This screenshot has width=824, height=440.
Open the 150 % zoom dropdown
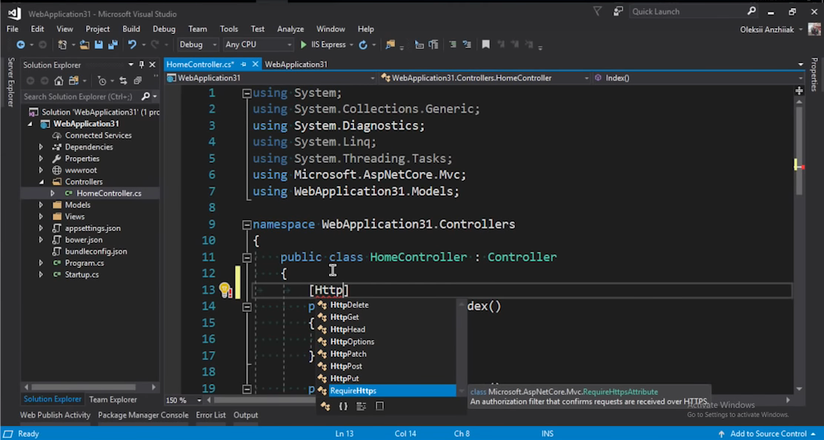[184, 400]
